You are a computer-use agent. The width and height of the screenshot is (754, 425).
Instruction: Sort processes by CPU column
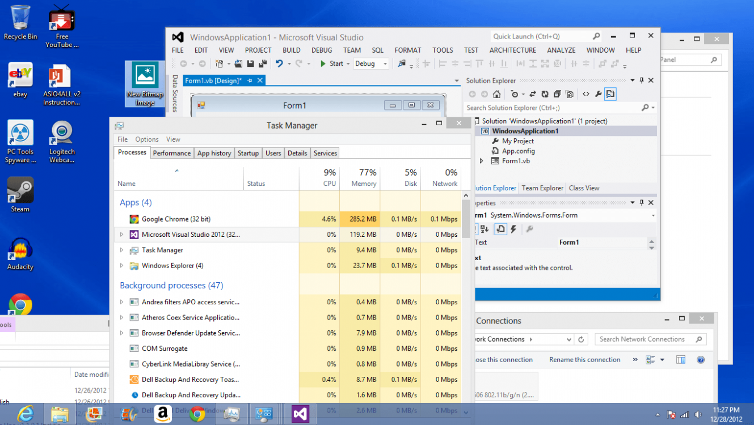coord(319,177)
